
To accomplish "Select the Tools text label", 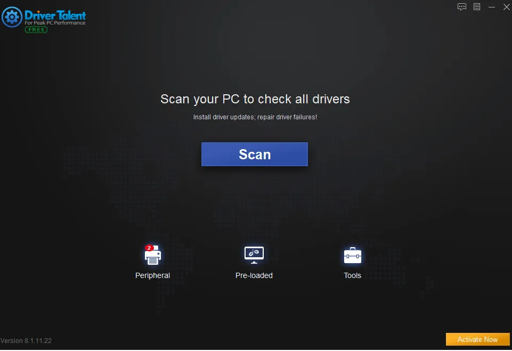I will coord(352,275).
